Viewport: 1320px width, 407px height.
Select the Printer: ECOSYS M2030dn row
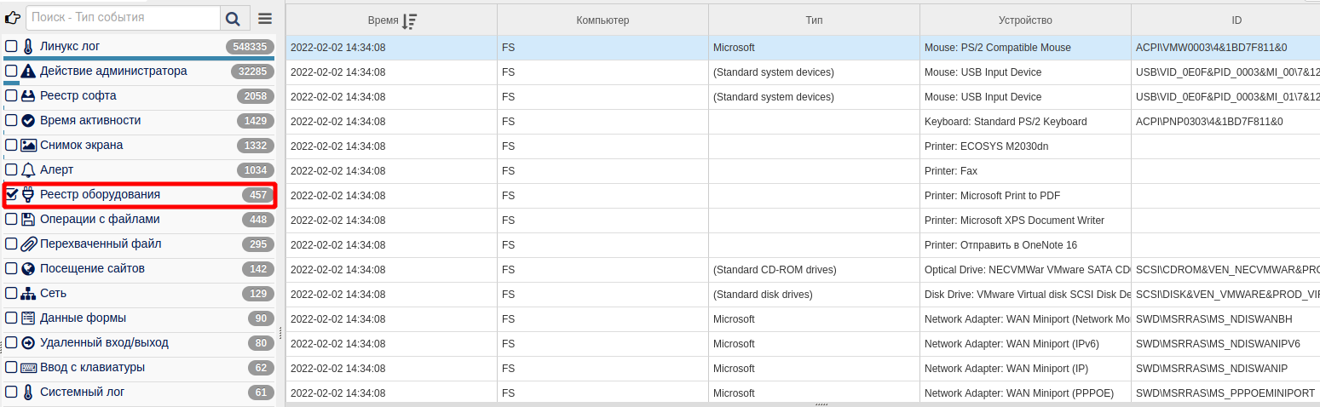click(986, 146)
